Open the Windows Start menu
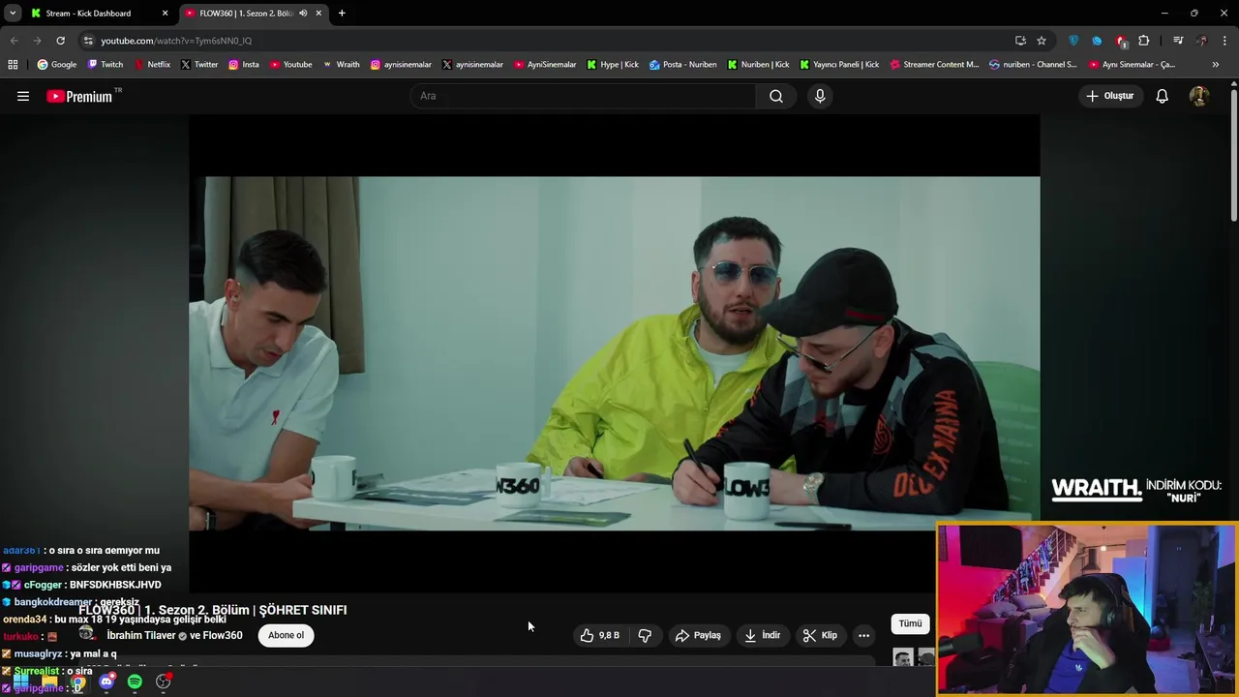The width and height of the screenshot is (1239, 697). click(x=20, y=682)
